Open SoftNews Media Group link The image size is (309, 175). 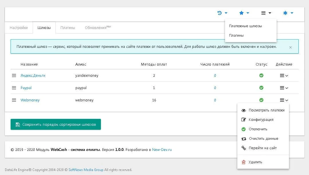86,170
